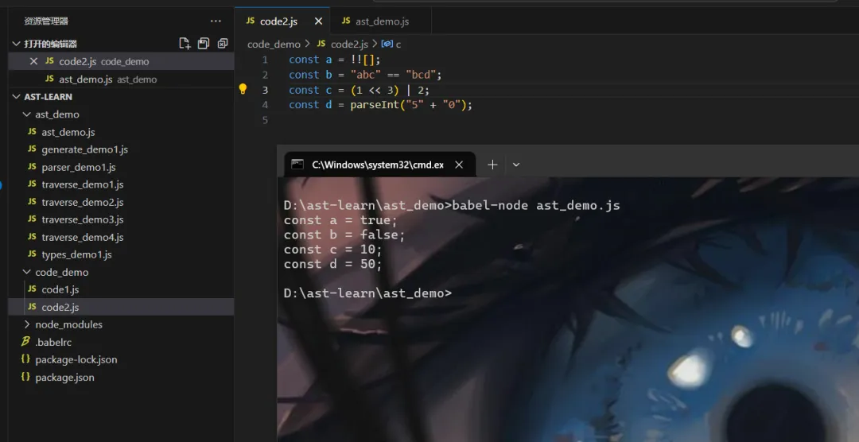This screenshot has height=442, width=859.
Task: Collapse the AST-LEARN root folder
Action: pyautogui.click(x=17, y=97)
